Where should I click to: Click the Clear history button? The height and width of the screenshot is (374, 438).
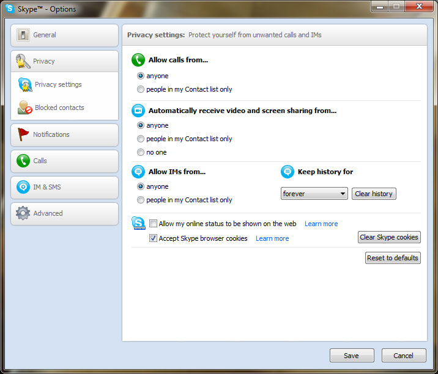click(x=374, y=194)
